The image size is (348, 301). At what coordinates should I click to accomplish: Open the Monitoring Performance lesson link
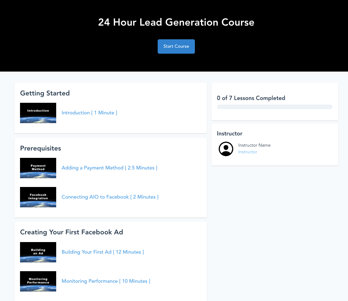click(106, 281)
